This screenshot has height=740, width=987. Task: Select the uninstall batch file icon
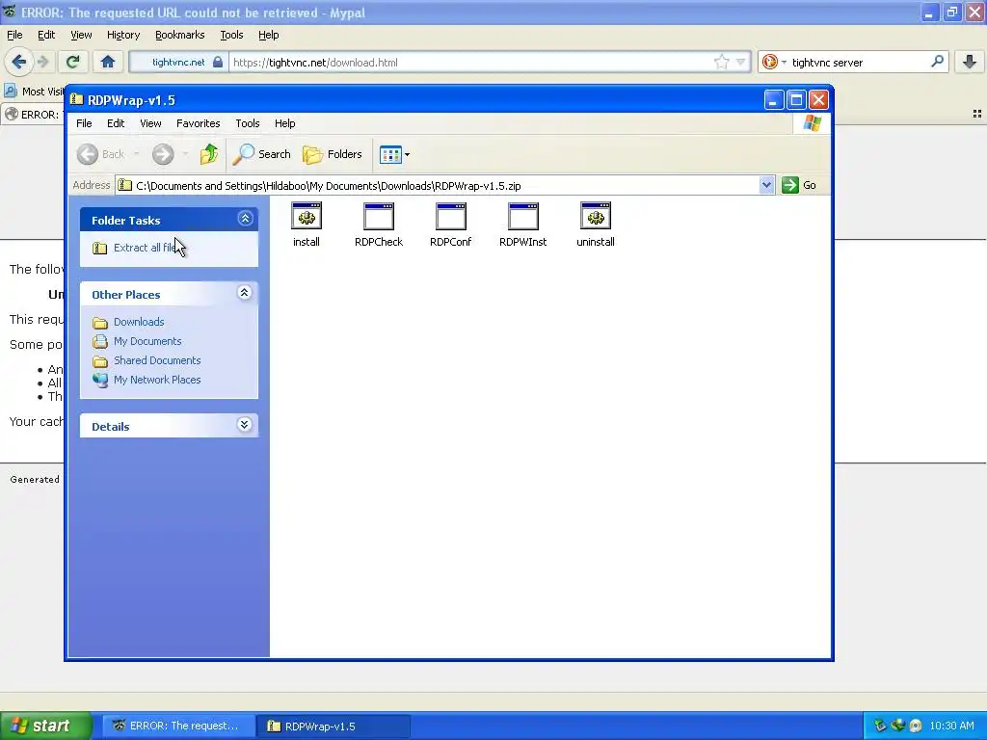596,224
